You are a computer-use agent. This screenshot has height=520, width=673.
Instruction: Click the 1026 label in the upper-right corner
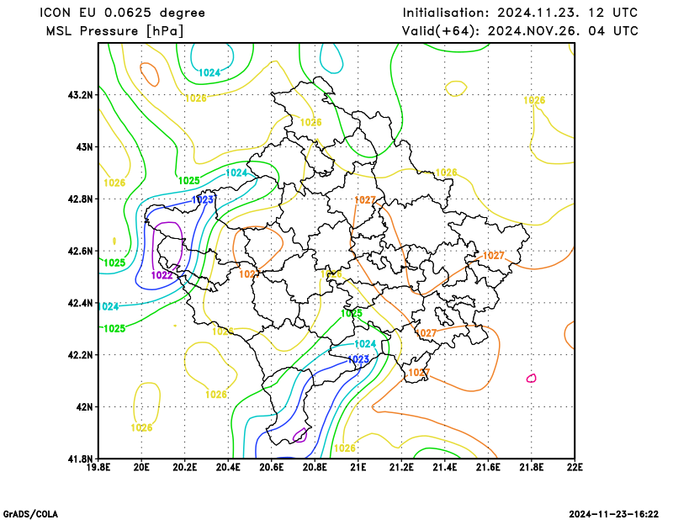coord(534,100)
